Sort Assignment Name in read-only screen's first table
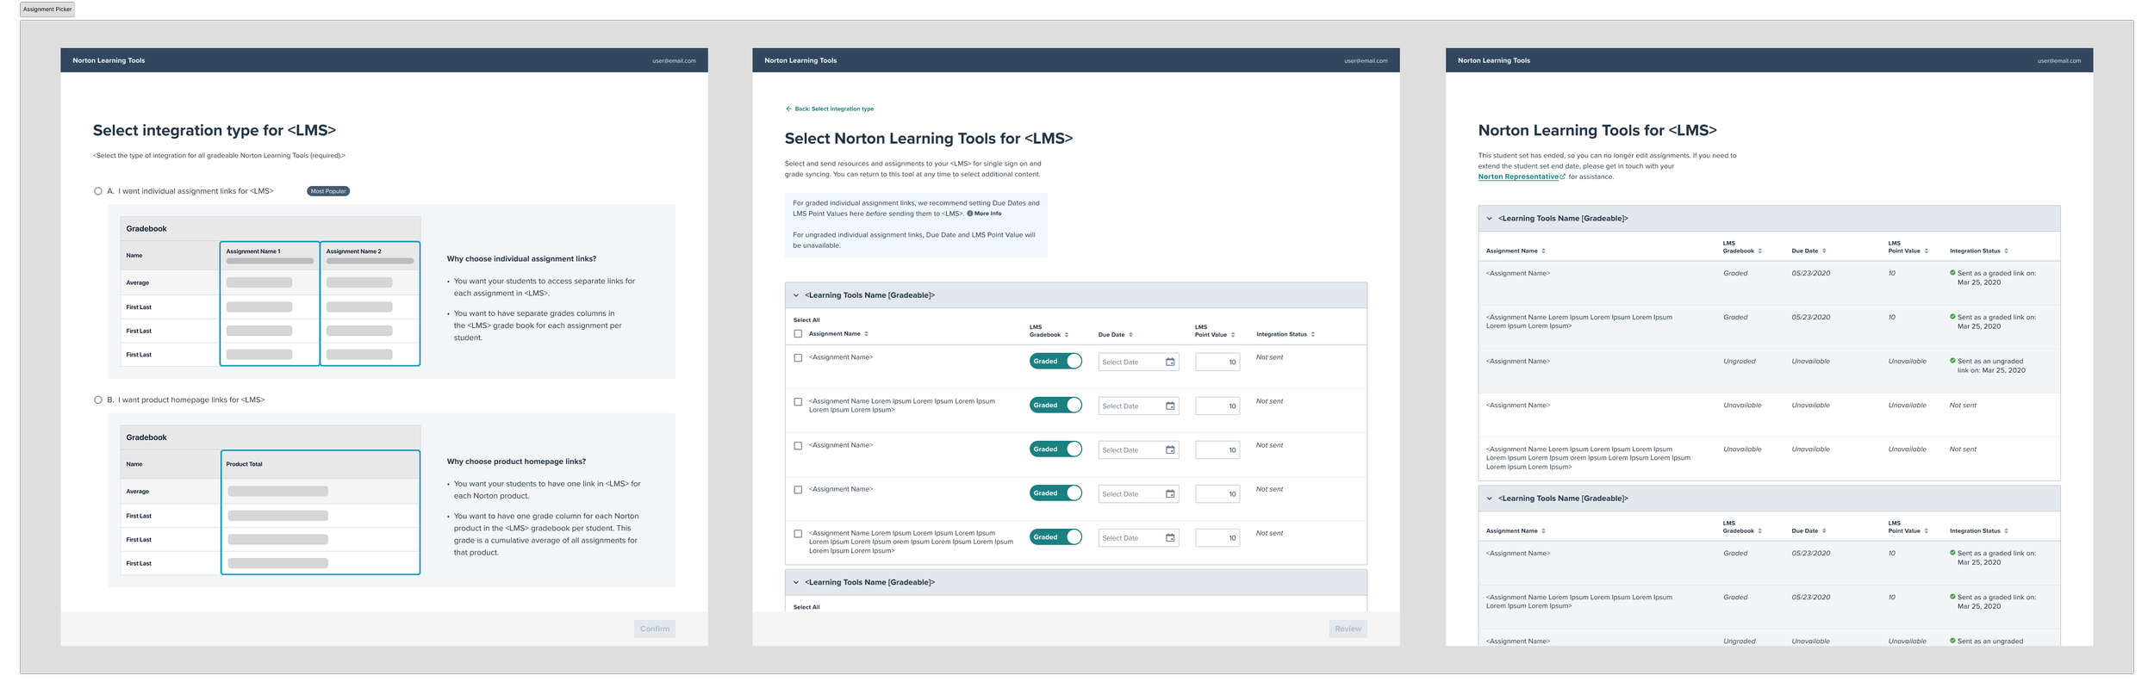 (1543, 251)
